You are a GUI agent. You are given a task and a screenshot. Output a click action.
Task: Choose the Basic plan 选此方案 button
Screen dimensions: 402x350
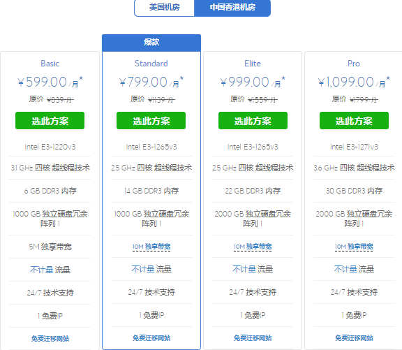point(50,121)
